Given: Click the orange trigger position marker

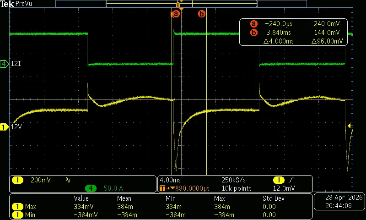Looking at the screenshot, I should (178, 5).
